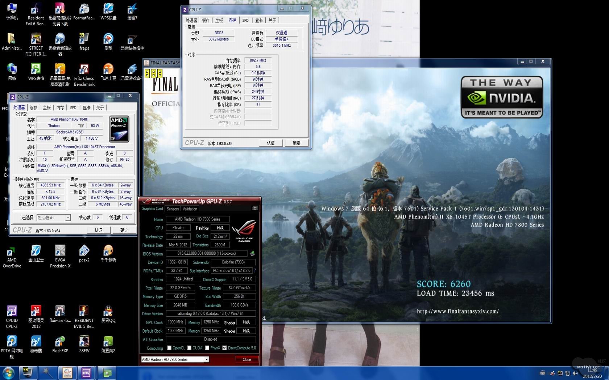The height and width of the screenshot is (380, 609).
Task: Select the STREET FIGHTER desktop icon
Action: (36, 45)
